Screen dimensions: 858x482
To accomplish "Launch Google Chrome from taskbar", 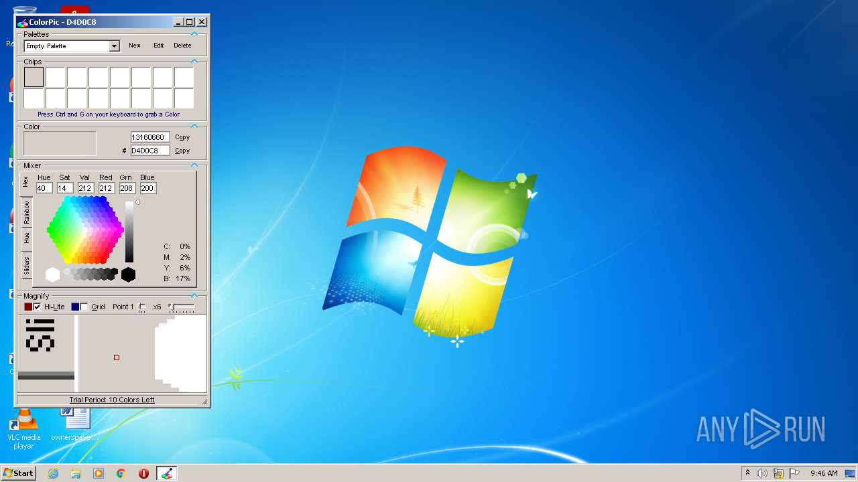I will point(121,473).
